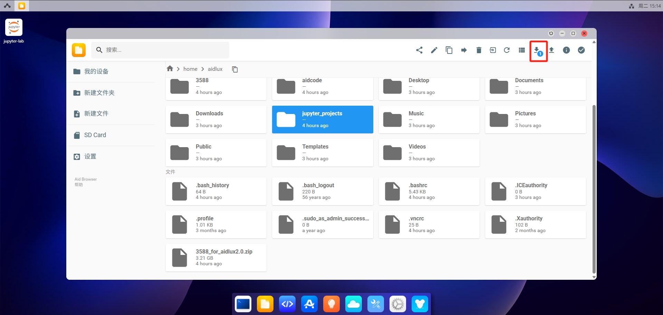The height and width of the screenshot is (315, 663).
Task: Open jupyter-lab desktop shortcut
Action: 14,31
